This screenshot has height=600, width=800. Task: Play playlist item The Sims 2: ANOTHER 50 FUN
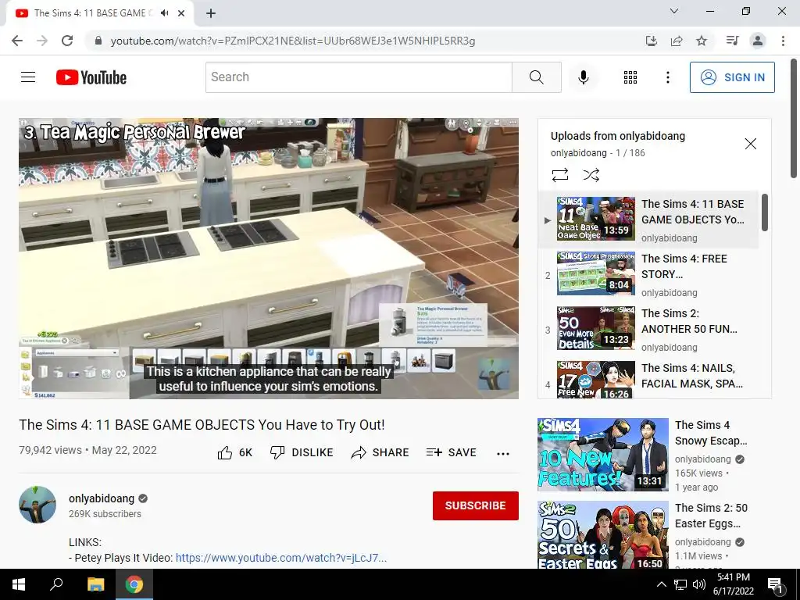[x=648, y=328]
